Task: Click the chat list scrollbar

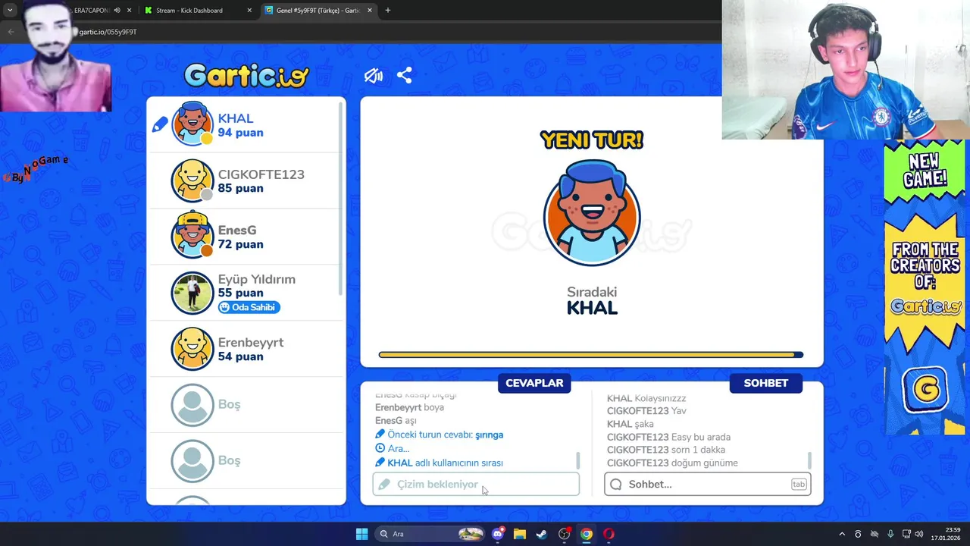Action: pyautogui.click(x=810, y=460)
